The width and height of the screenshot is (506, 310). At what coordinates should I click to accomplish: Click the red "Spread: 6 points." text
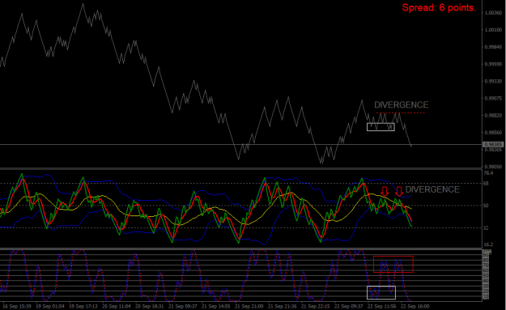(x=439, y=7)
